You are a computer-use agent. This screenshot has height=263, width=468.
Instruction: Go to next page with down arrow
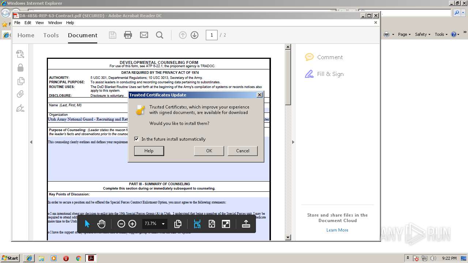pyautogui.click(x=195, y=35)
